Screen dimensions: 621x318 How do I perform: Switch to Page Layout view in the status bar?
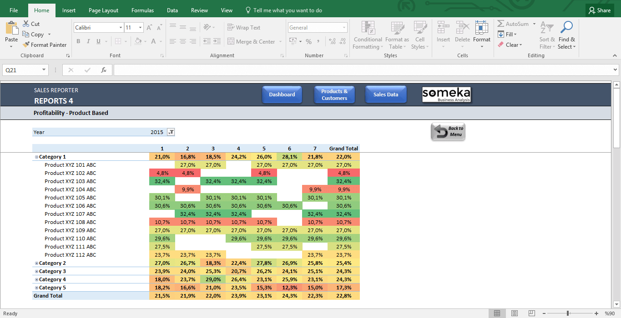tap(514, 313)
